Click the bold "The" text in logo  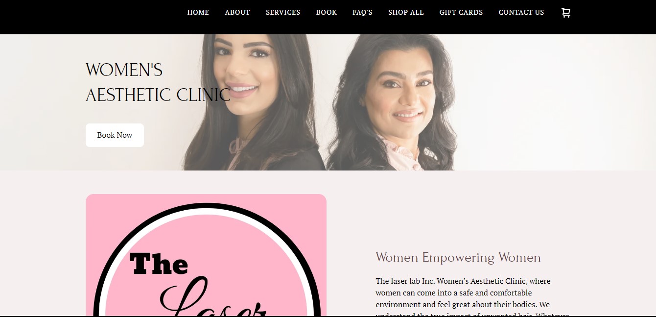click(159, 264)
